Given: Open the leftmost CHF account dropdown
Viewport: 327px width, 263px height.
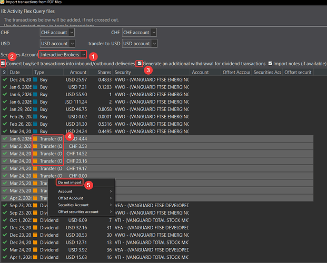Looking at the screenshot, I should (x=57, y=33).
